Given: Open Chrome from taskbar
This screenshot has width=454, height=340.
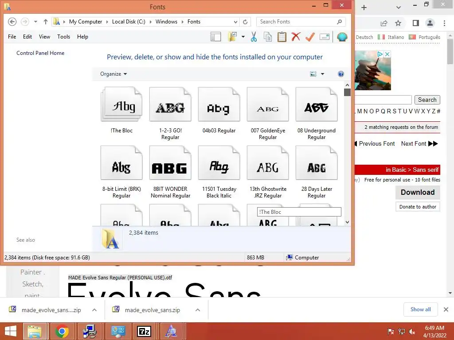Looking at the screenshot, I should 62,331.
